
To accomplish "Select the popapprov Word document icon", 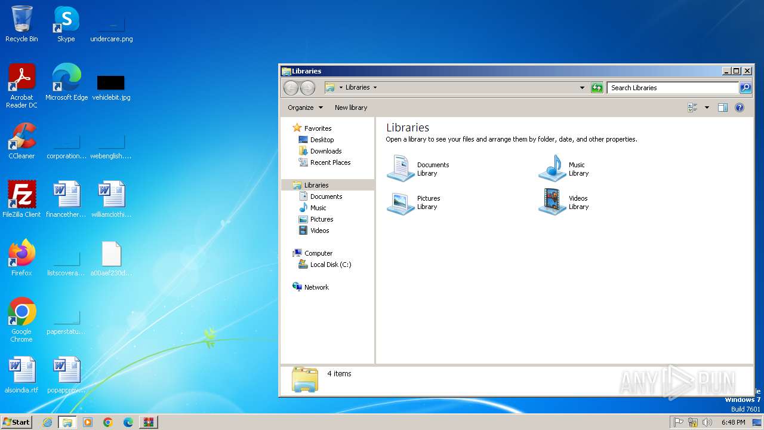I will [x=66, y=375].
